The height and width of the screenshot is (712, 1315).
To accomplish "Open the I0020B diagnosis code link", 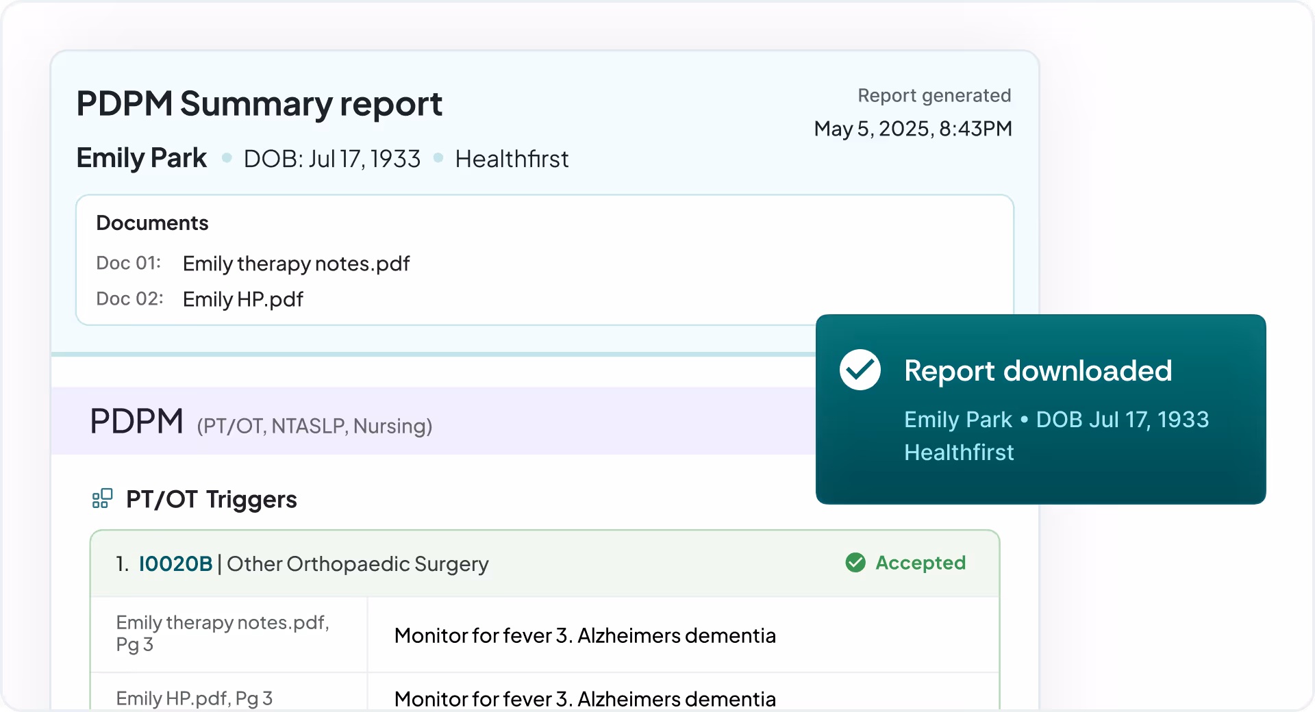I will pyautogui.click(x=175, y=563).
